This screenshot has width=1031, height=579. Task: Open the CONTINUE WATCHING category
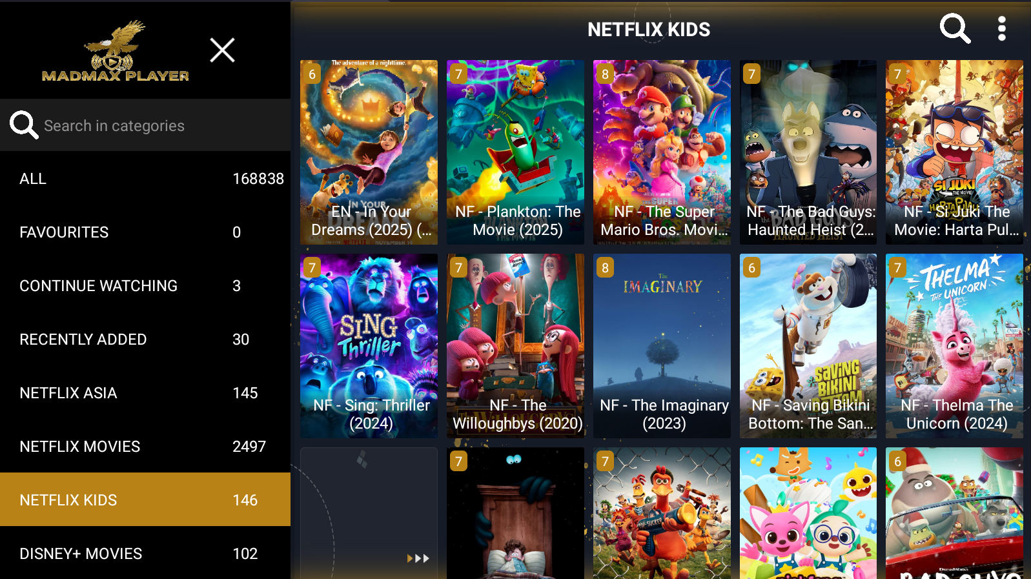(x=145, y=286)
